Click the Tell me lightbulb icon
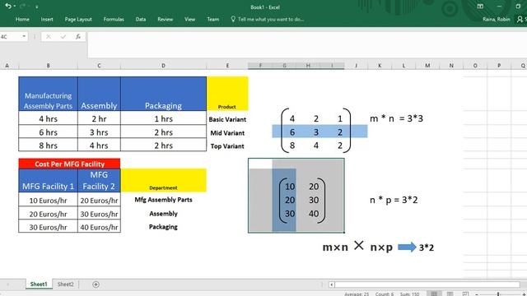Image resolution: width=527 pixels, height=296 pixels. point(233,19)
